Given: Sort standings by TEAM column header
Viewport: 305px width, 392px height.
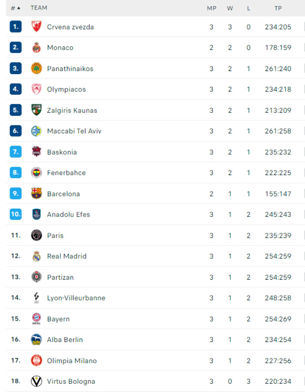Looking at the screenshot, I should click(x=39, y=8).
